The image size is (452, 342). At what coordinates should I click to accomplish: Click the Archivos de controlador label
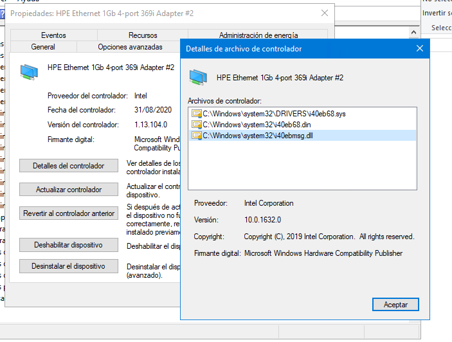224,101
